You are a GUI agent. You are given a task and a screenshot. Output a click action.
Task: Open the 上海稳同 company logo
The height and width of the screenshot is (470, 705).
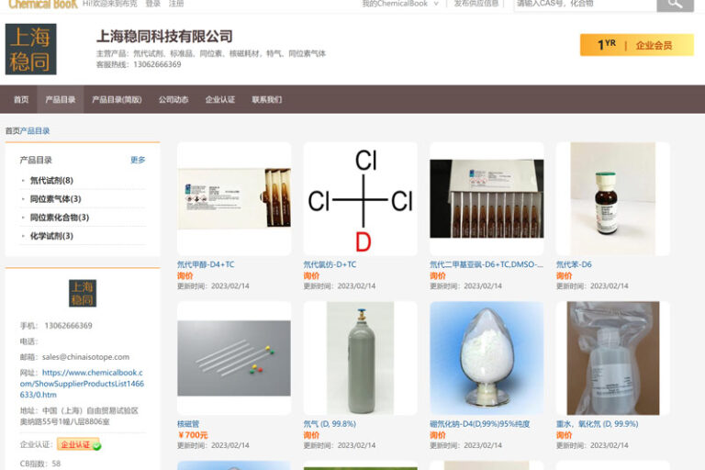30,49
